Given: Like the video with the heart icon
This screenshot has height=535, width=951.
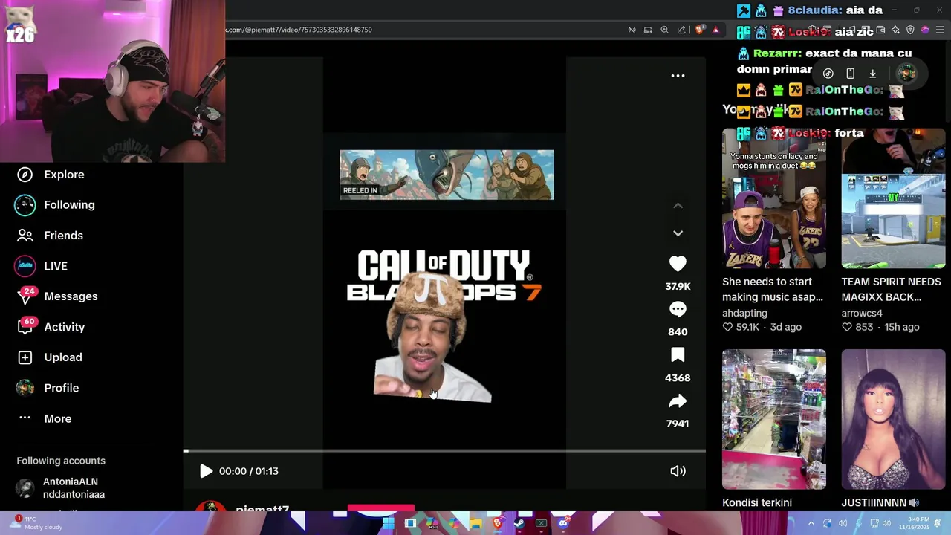Looking at the screenshot, I should (678, 264).
